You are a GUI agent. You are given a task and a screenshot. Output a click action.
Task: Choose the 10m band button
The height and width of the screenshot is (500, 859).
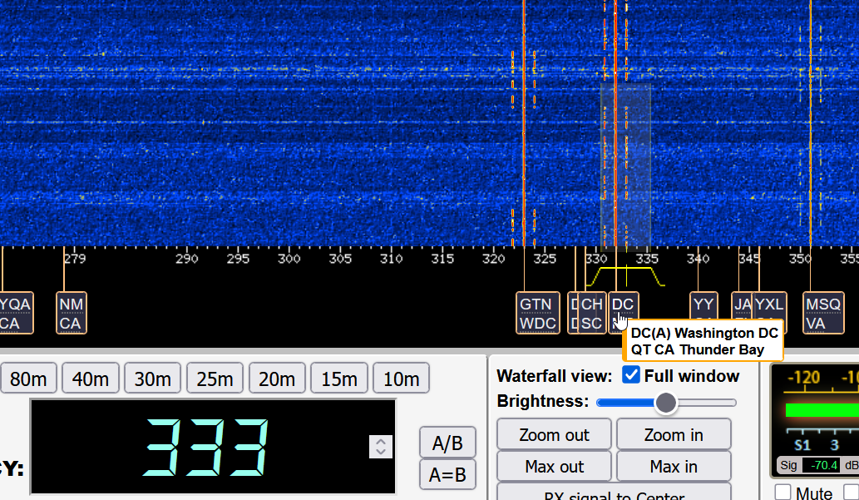click(x=401, y=379)
